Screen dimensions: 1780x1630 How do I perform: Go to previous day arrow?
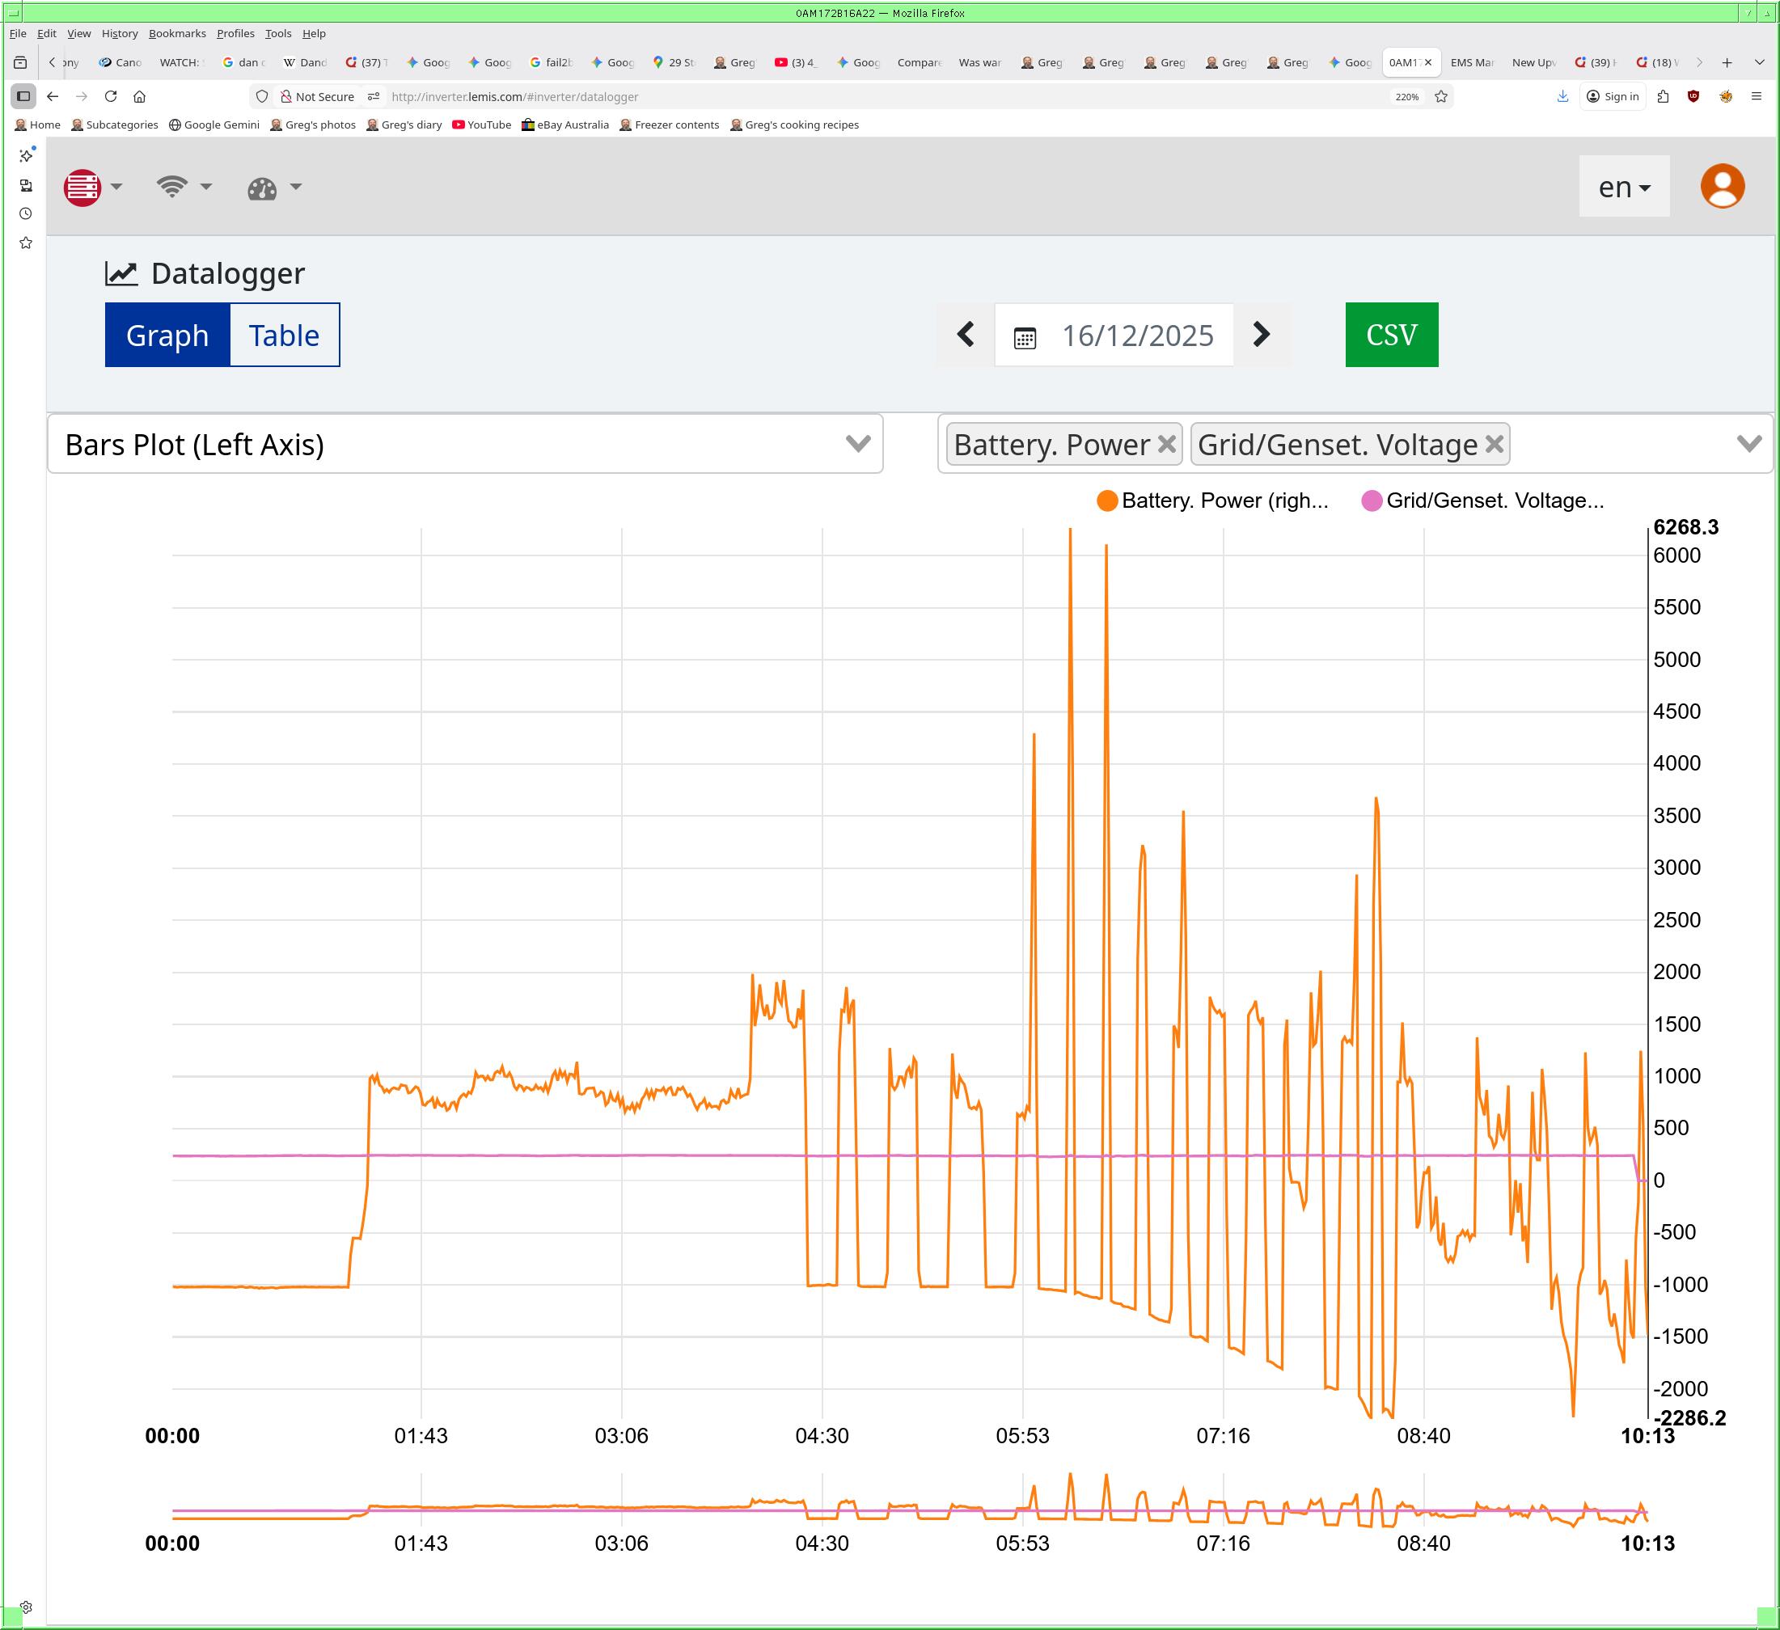point(965,335)
